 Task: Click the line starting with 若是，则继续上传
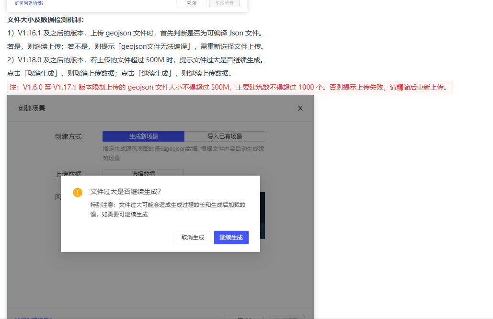(136, 46)
